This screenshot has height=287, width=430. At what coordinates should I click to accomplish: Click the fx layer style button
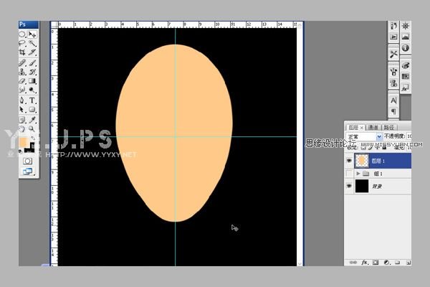coord(364,263)
